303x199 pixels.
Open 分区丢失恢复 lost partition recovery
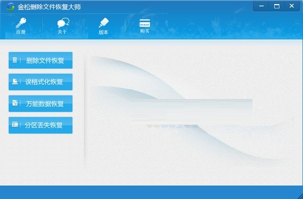40,125
